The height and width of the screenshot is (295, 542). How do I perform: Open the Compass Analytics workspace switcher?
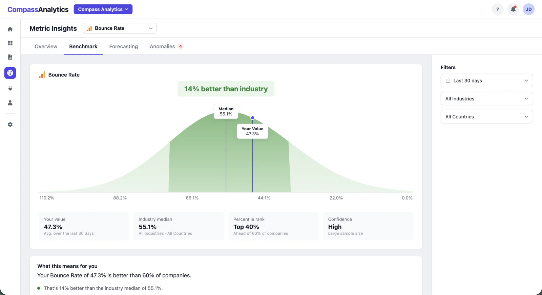[x=103, y=9]
